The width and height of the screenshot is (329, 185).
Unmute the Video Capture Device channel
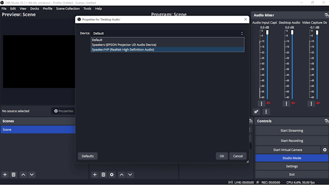click(318, 103)
